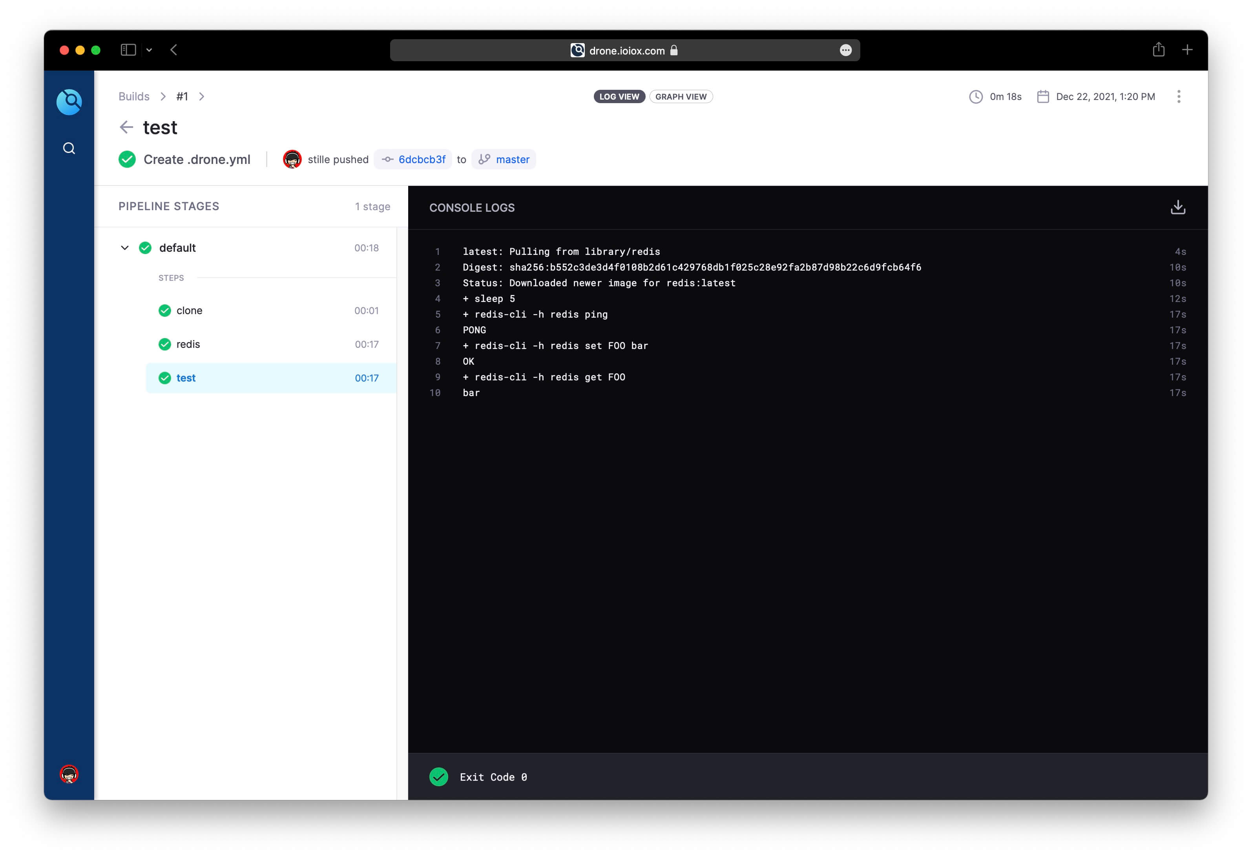Select the redis step
The width and height of the screenshot is (1252, 858).
[x=188, y=344]
